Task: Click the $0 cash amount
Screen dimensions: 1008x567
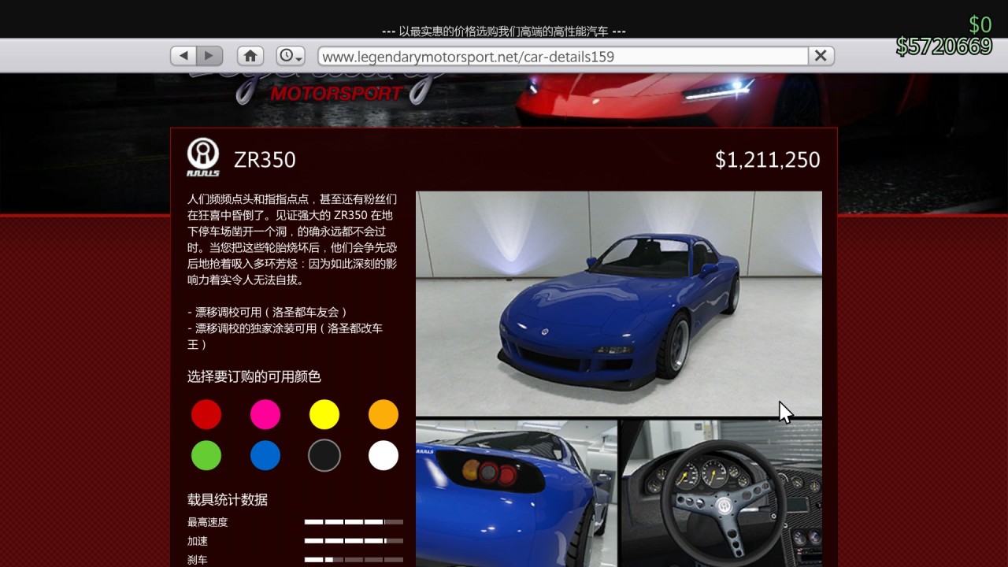Action: point(980,24)
